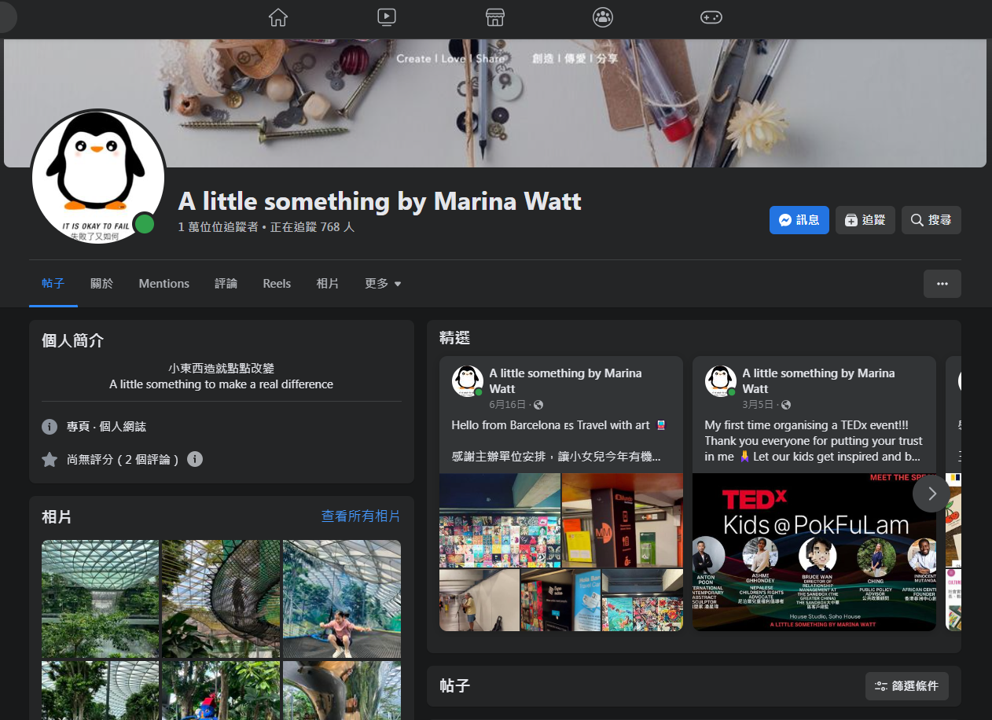Open the girl on trampoline net photo
The width and height of the screenshot is (992, 720).
click(x=341, y=599)
